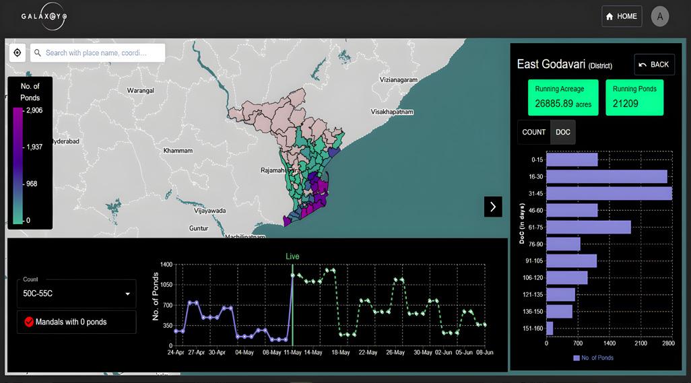Screen dimensions: 691x383
Task: Click the right chevron arrow on map
Action: pos(493,207)
